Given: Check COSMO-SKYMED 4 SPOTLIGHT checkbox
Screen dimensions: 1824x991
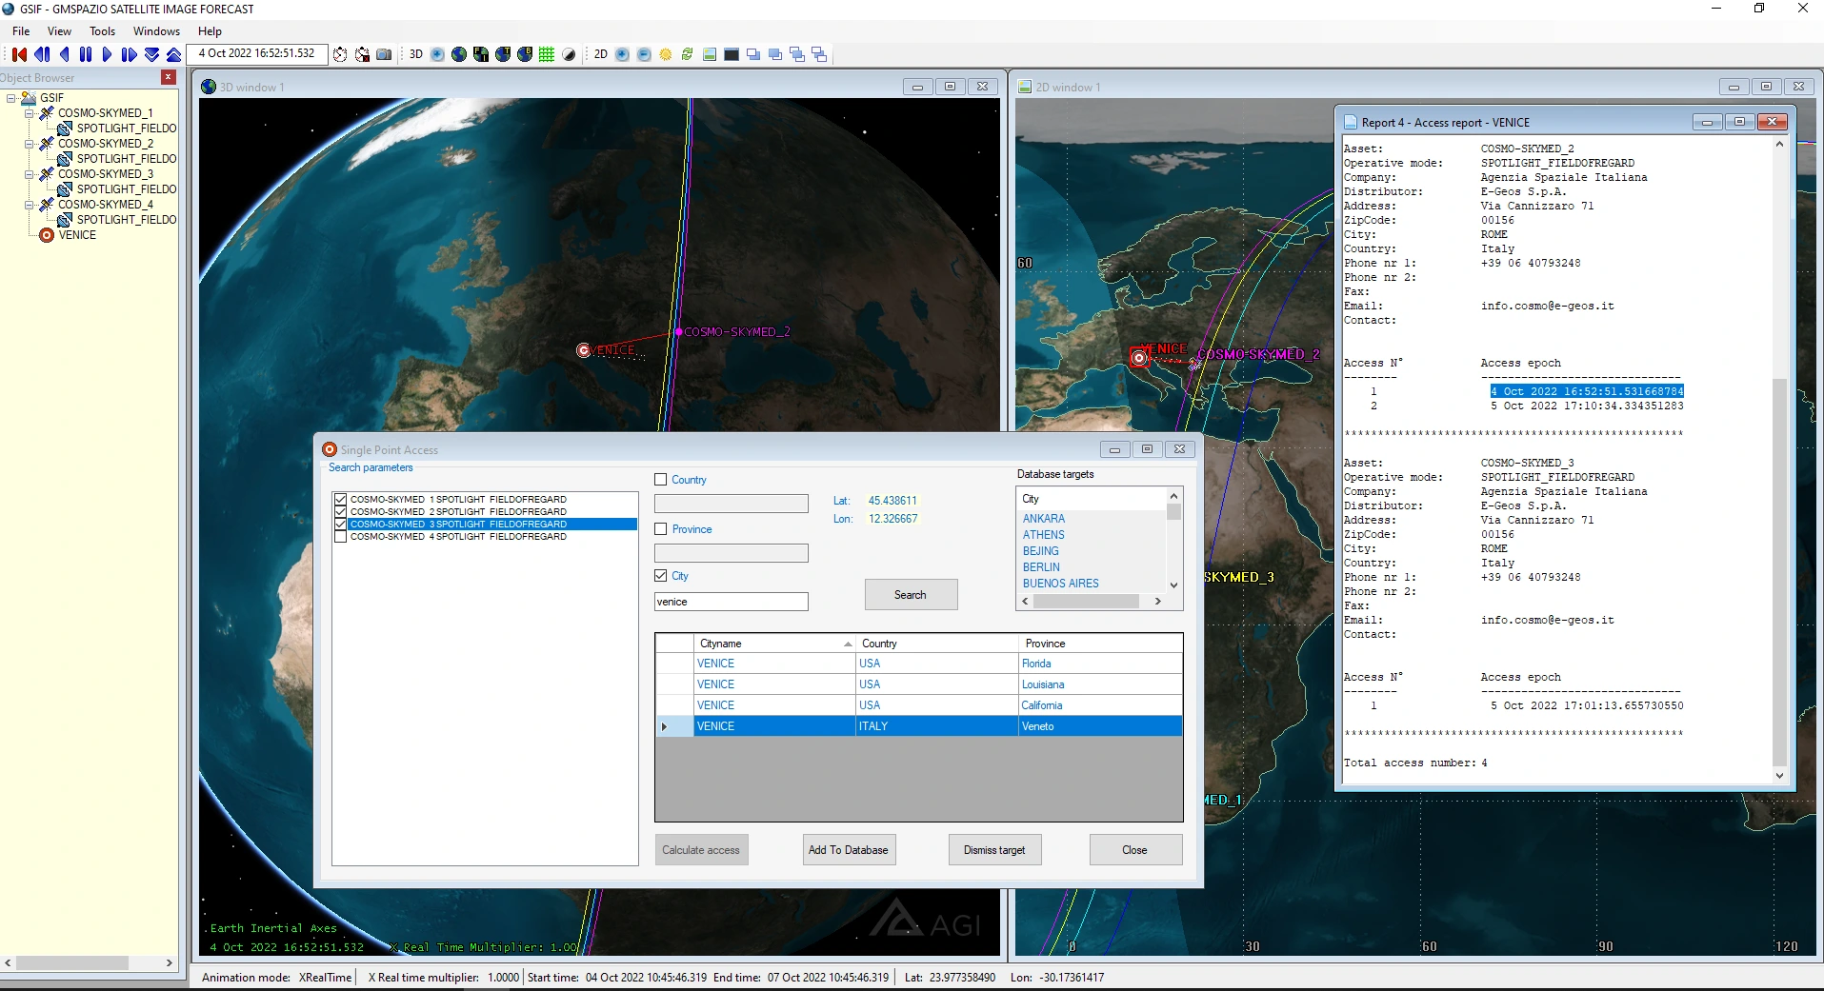Looking at the screenshot, I should coord(340,536).
